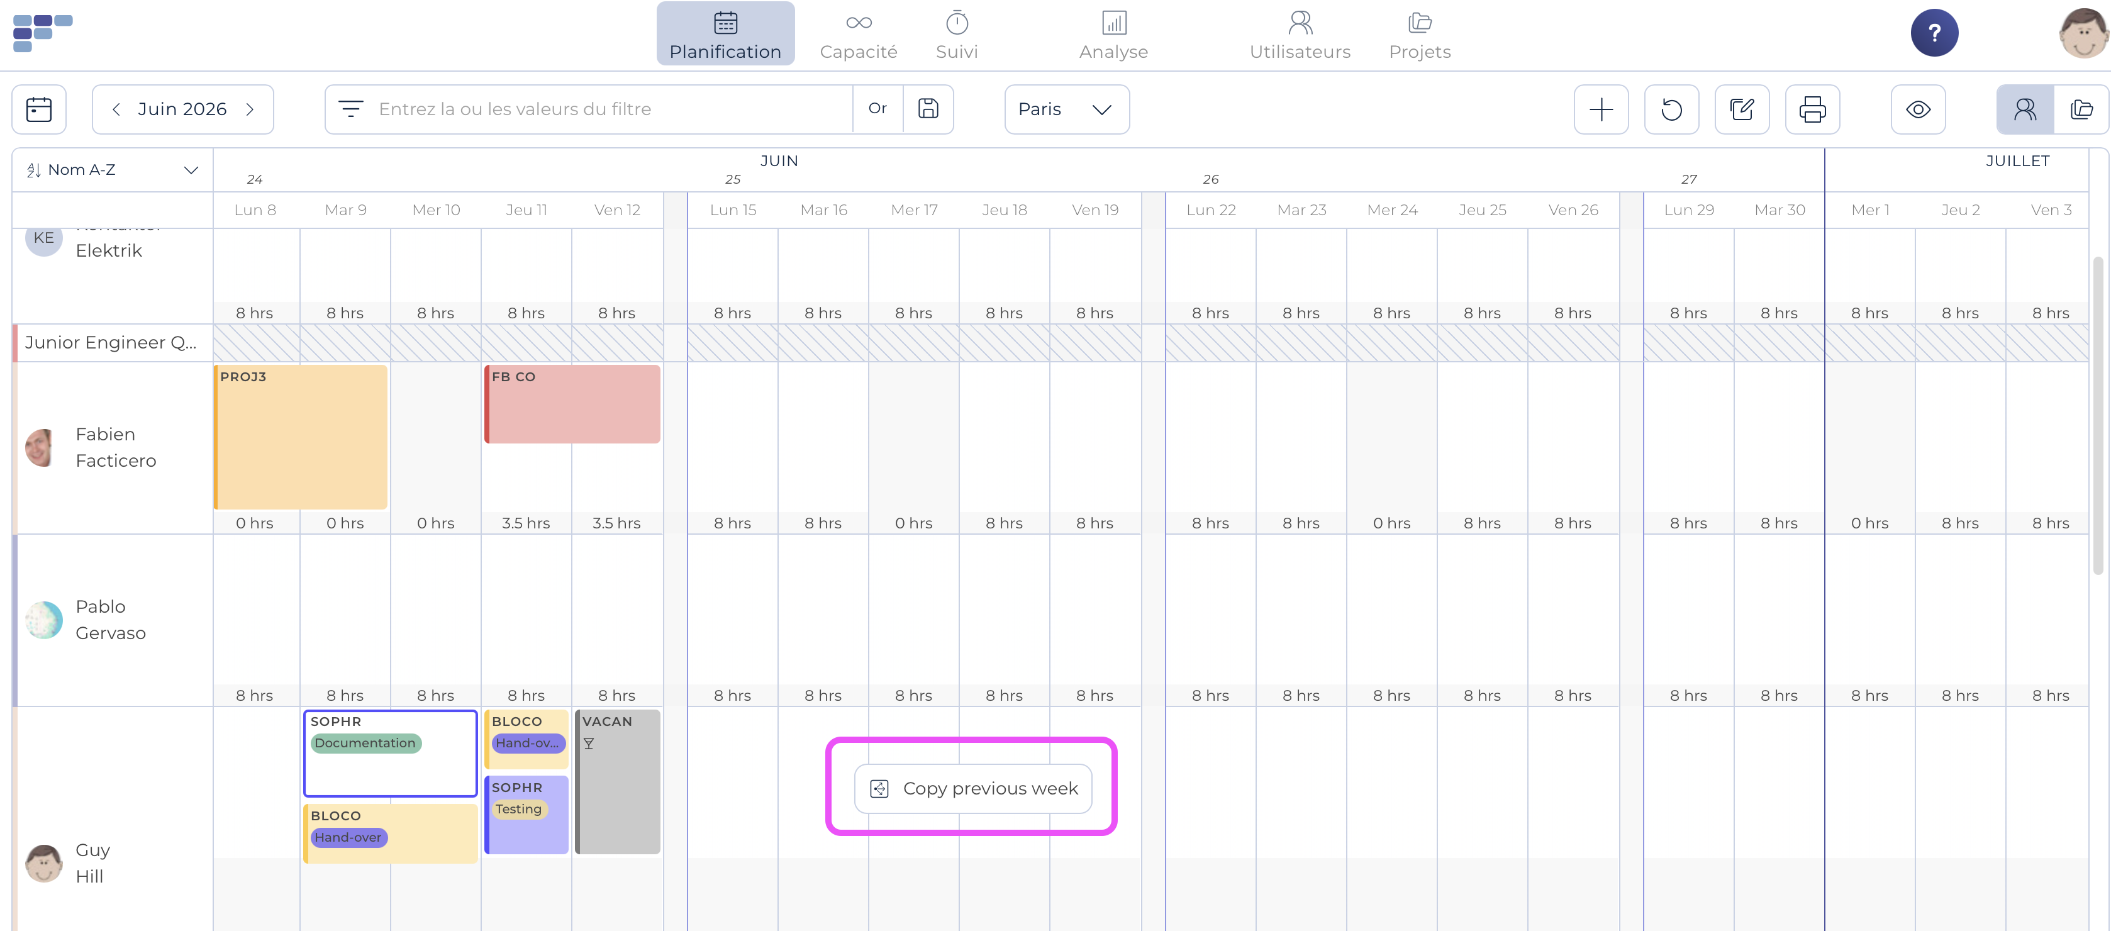This screenshot has height=931, width=2111.
Task: Open the edit pencil icon in the toolbar
Action: (x=1741, y=109)
